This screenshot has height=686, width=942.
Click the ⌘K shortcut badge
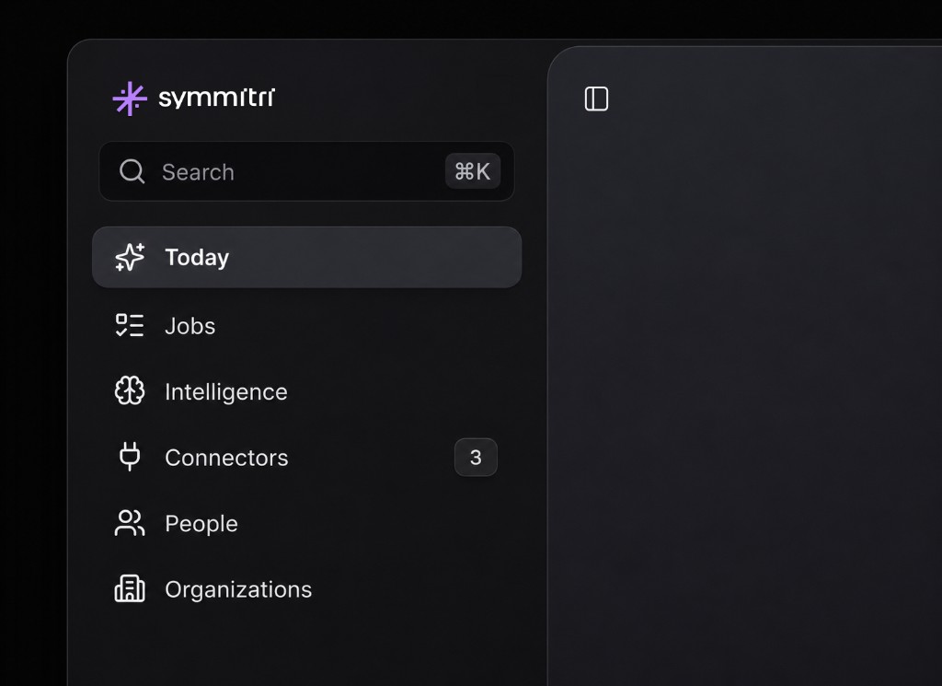(x=473, y=171)
